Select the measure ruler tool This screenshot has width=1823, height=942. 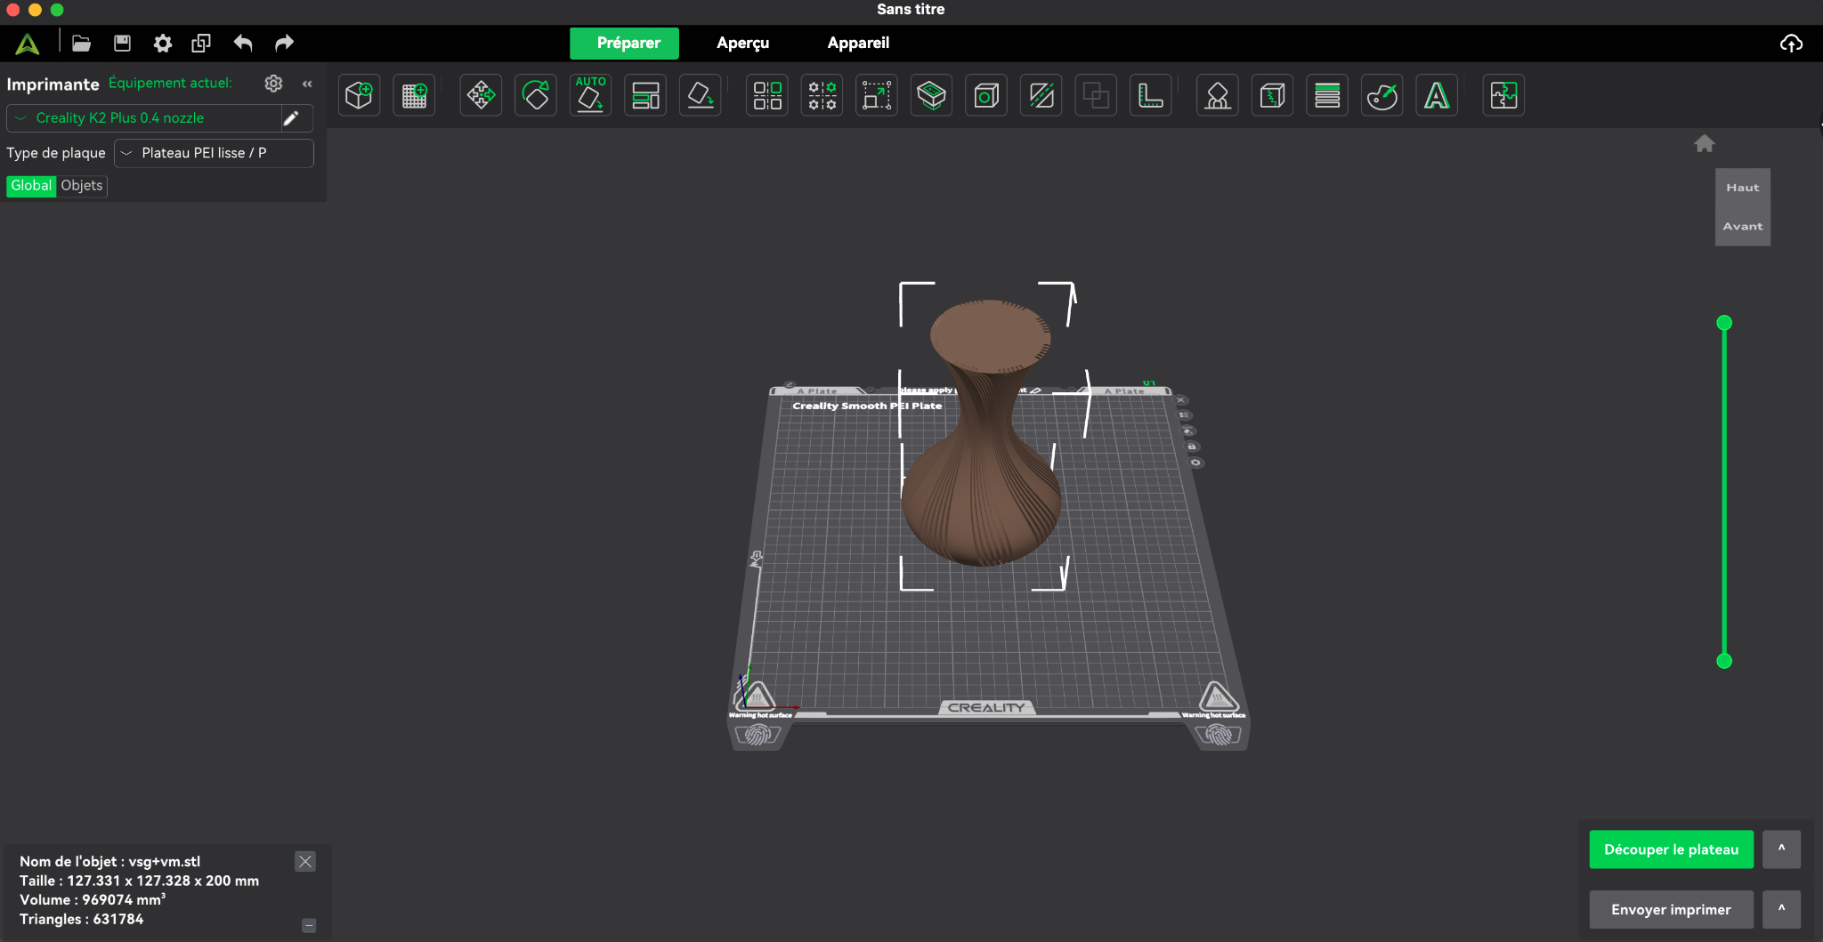[x=1150, y=95]
